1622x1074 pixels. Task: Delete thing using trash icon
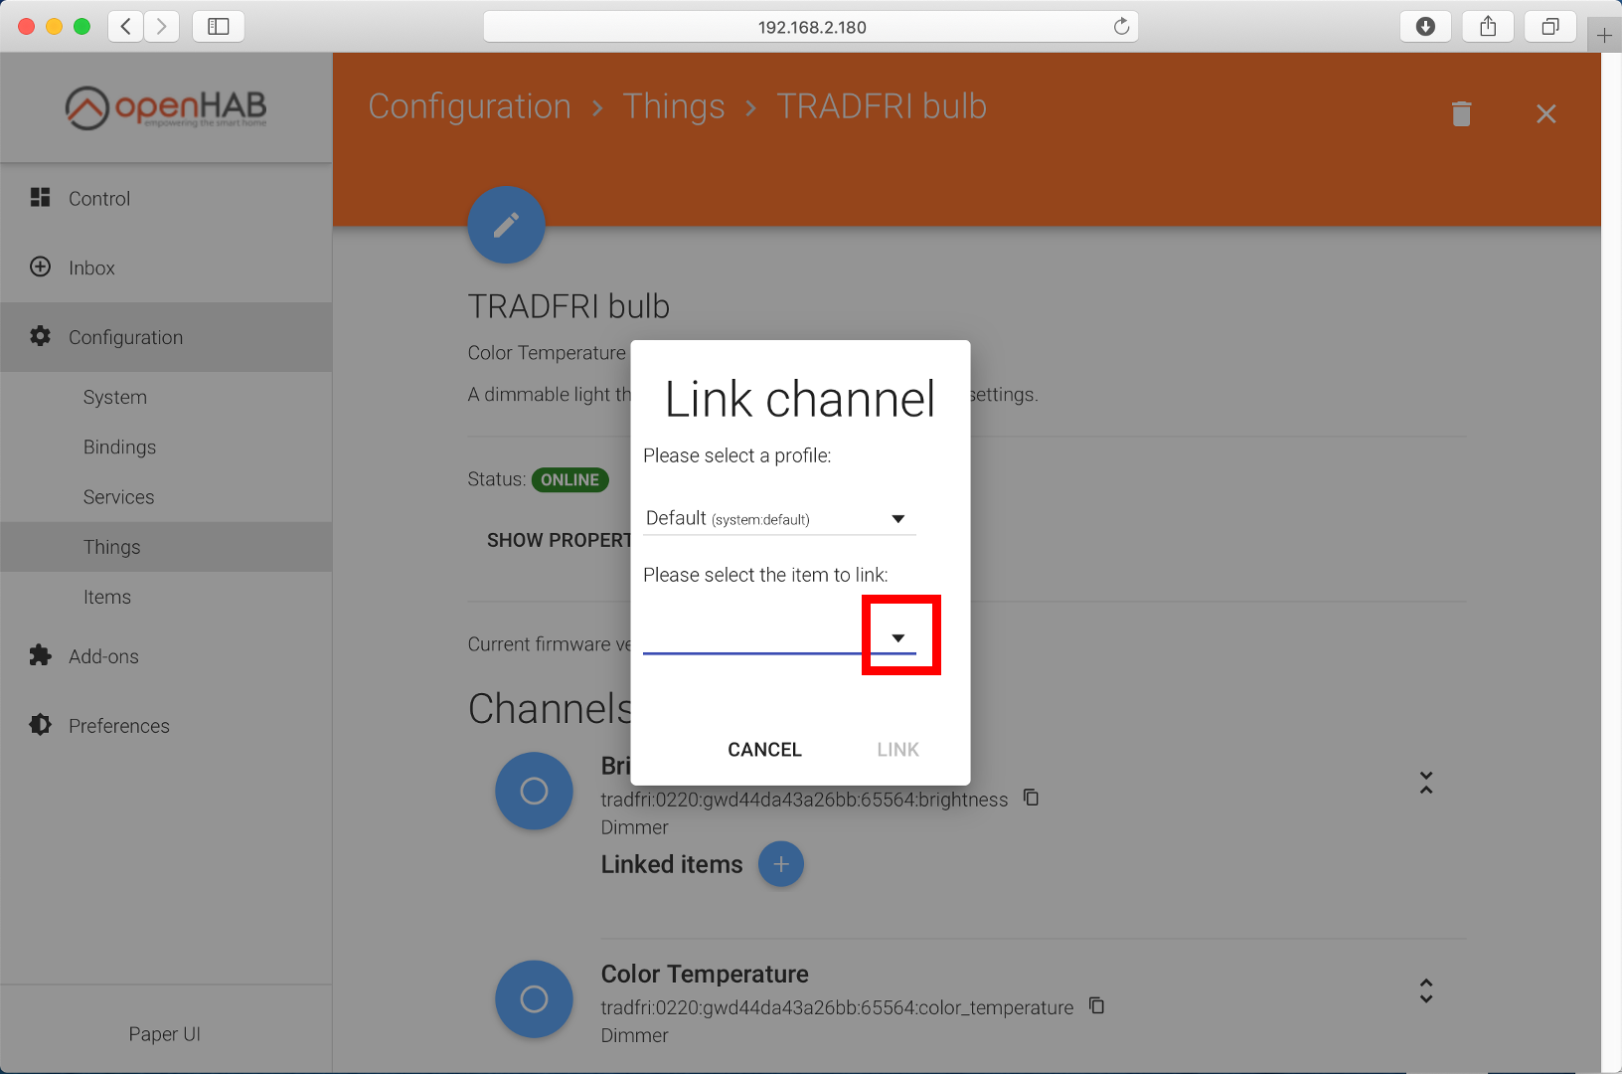pyautogui.click(x=1461, y=113)
